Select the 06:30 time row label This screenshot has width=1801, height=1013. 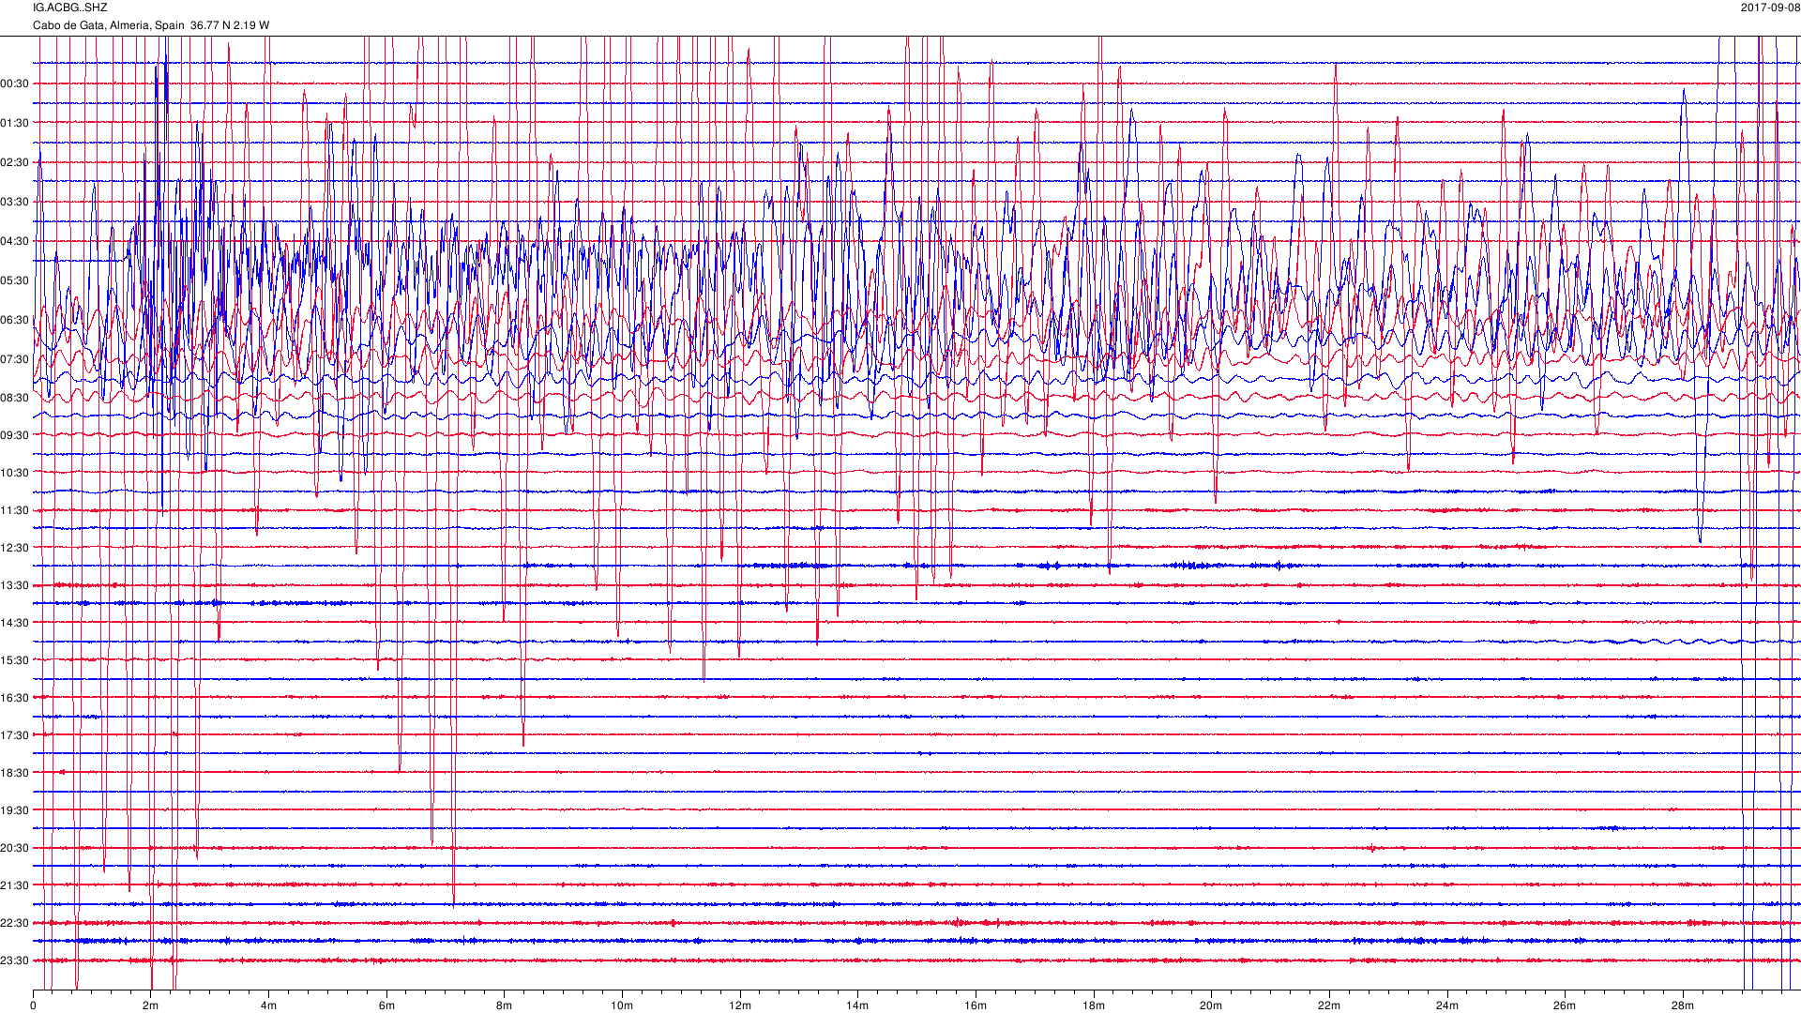(15, 320)
